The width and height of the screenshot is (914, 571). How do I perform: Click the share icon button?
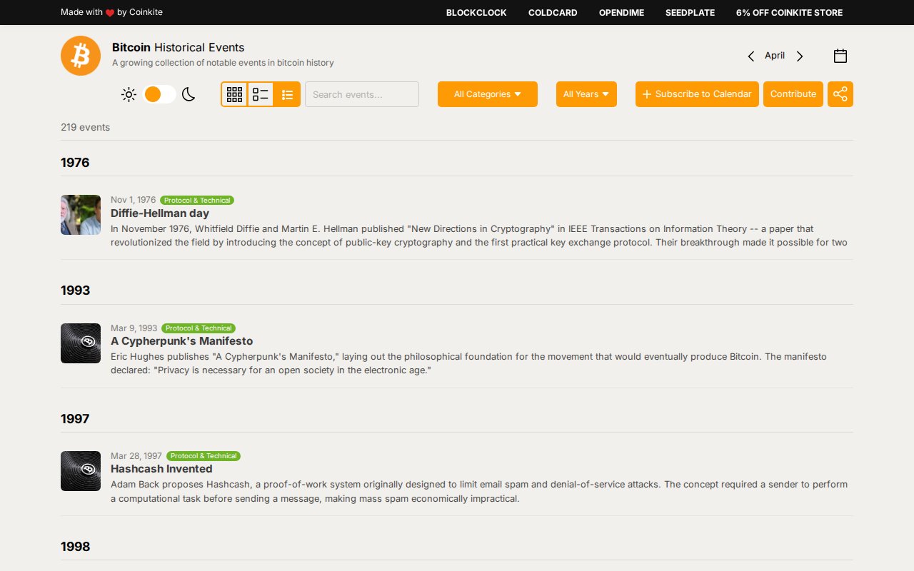click(840, 94)
